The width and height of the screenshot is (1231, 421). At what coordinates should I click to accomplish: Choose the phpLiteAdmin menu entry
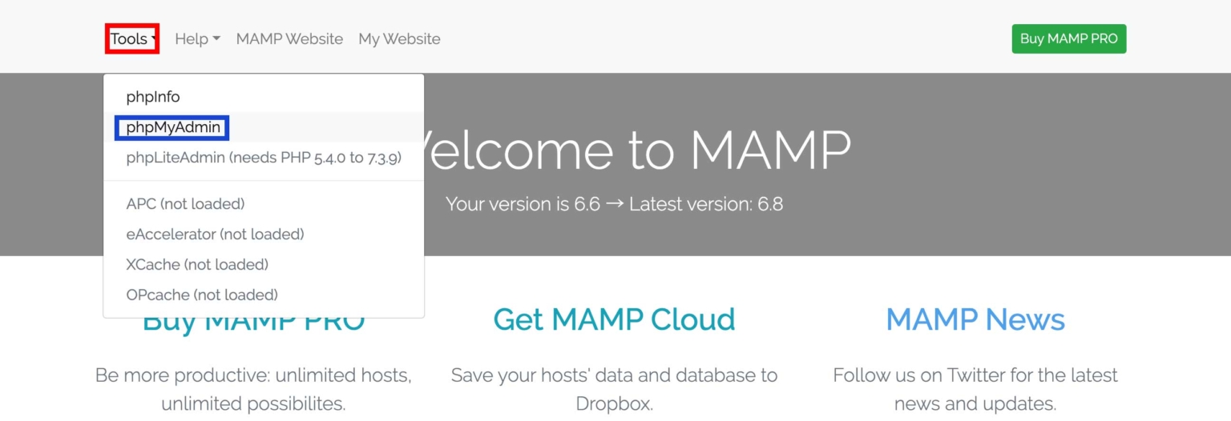tap(264, 158)
